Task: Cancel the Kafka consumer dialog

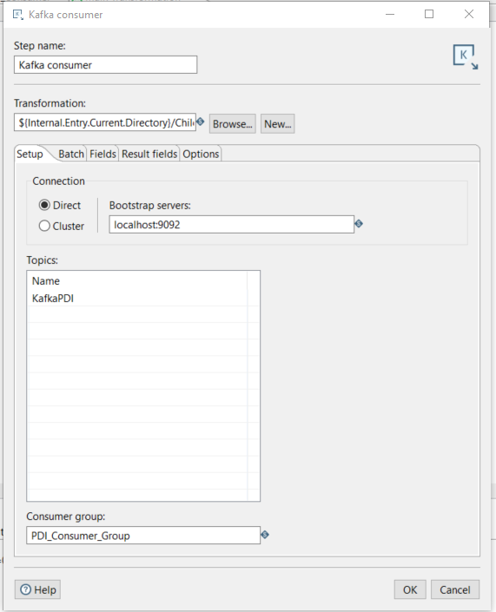Action: coord(455,589)
